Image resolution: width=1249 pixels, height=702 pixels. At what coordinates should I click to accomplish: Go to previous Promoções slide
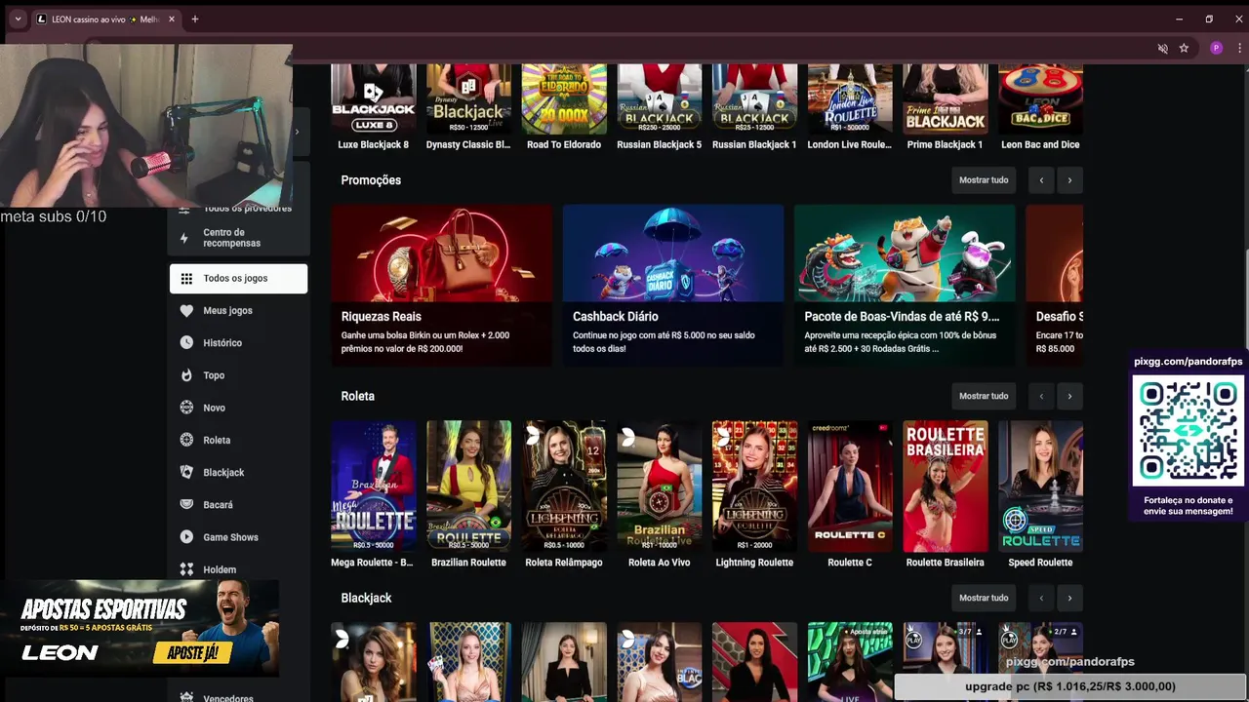[x=1041, y=180]
